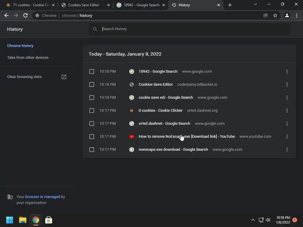Image resolution: width=303 pixels, height=227 pixels.
Task: Click the globe favicon of Cookies Save Editor entry
Action: (x=132, y=85)
